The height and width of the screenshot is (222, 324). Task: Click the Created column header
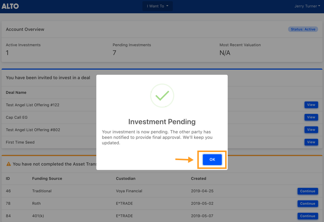[x=198, y=178]
